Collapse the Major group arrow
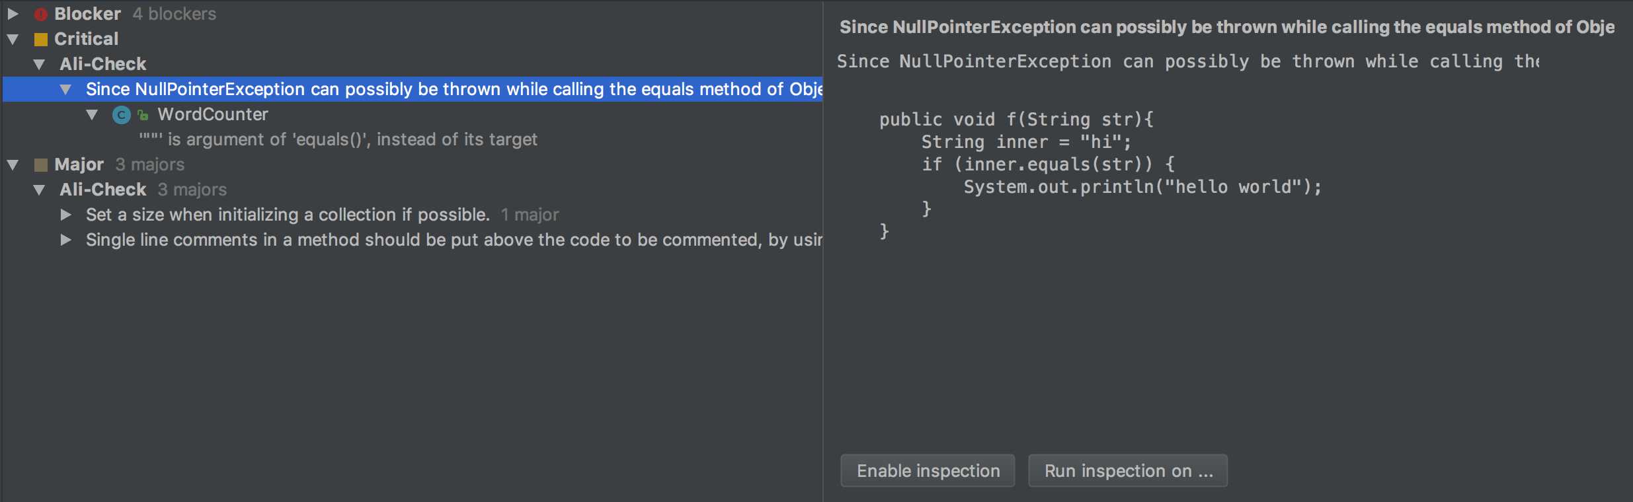1633x502 pixels. tap(13, 164)
